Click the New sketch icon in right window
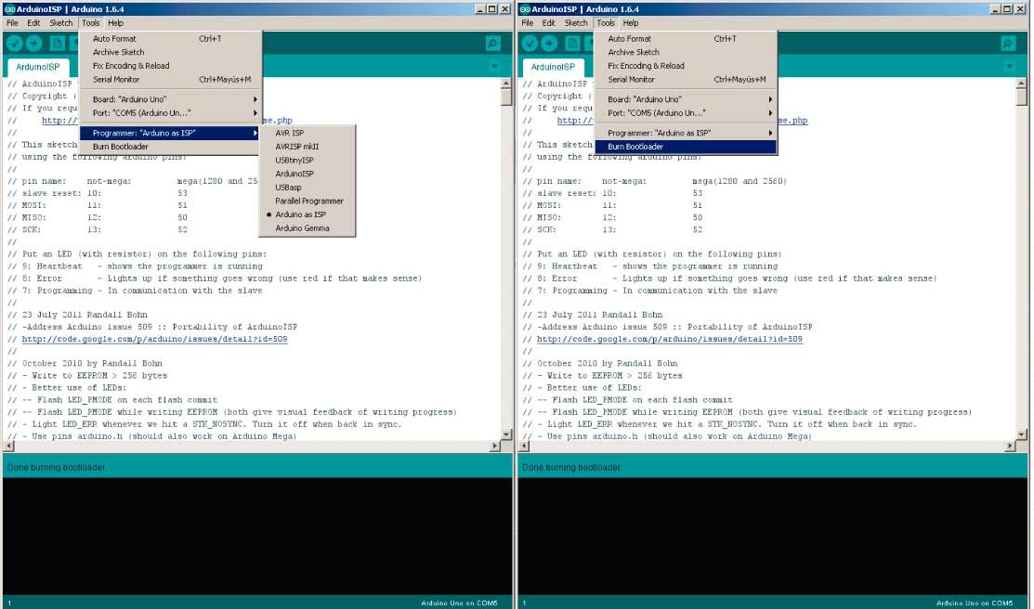The width and height of the screenshot is (1034, 609). tap(572, 44)
